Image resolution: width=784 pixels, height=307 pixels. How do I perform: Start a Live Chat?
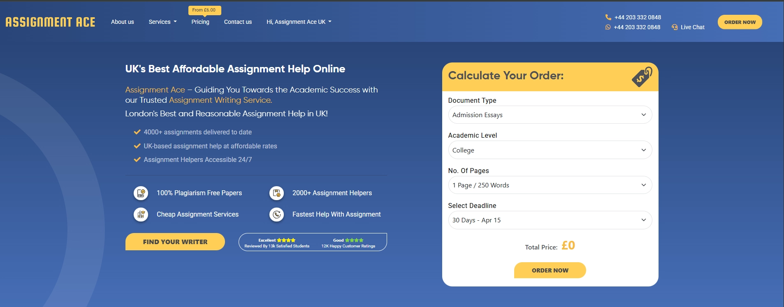[x=692, y=27]
